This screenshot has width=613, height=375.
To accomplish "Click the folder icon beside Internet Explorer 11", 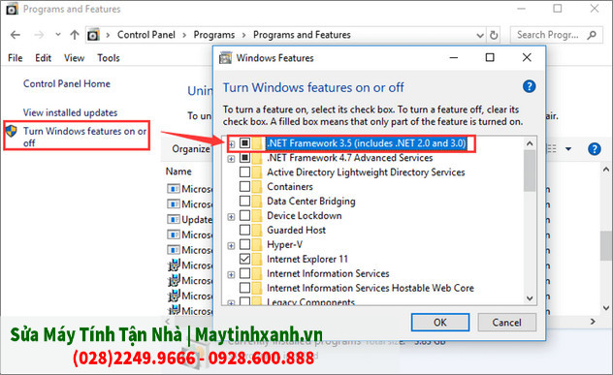I will point(257,259).
